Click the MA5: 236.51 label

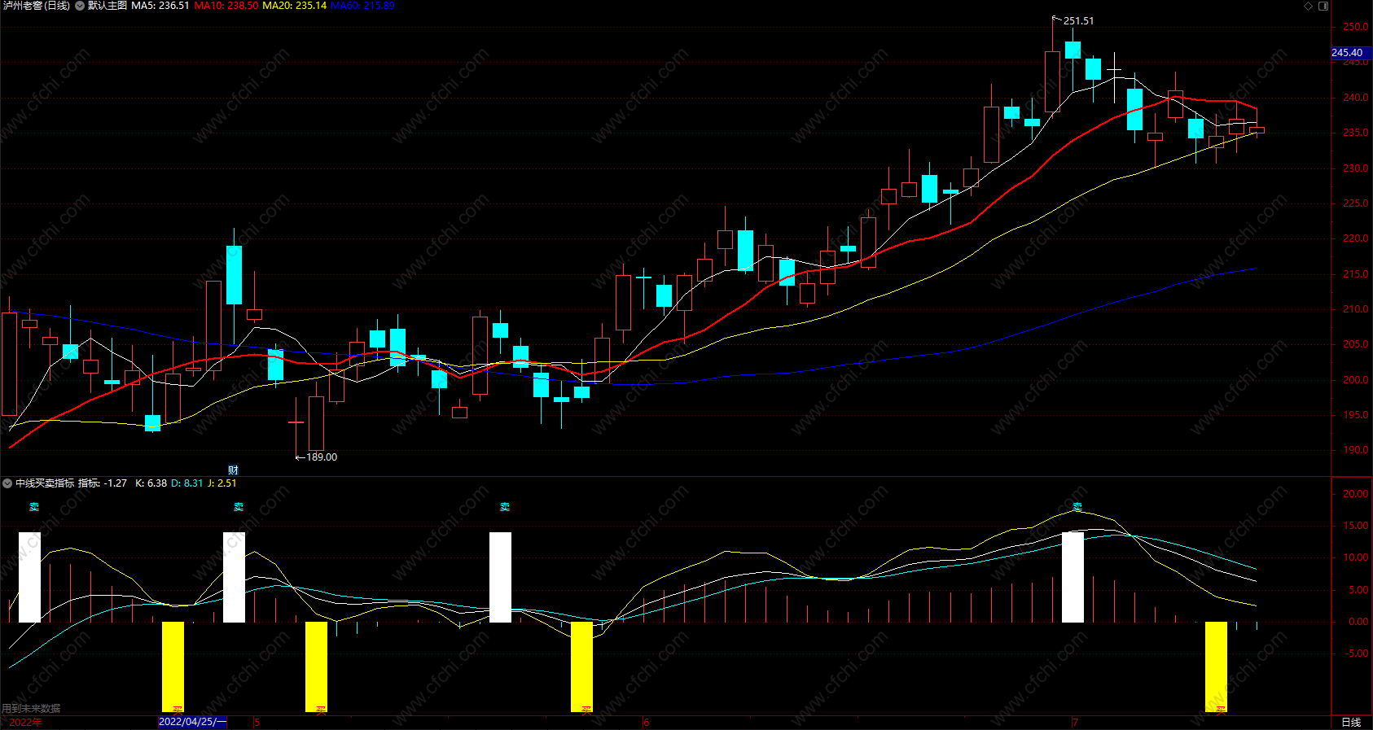click(160, 6)
